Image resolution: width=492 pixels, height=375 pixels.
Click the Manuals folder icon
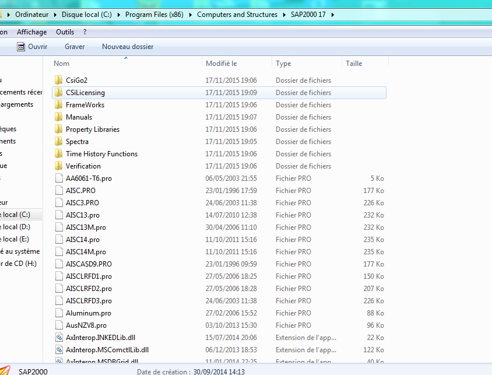(x=59, y=117)
